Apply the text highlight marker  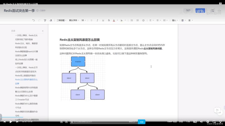pyautogui.click(x=122, y=20)
